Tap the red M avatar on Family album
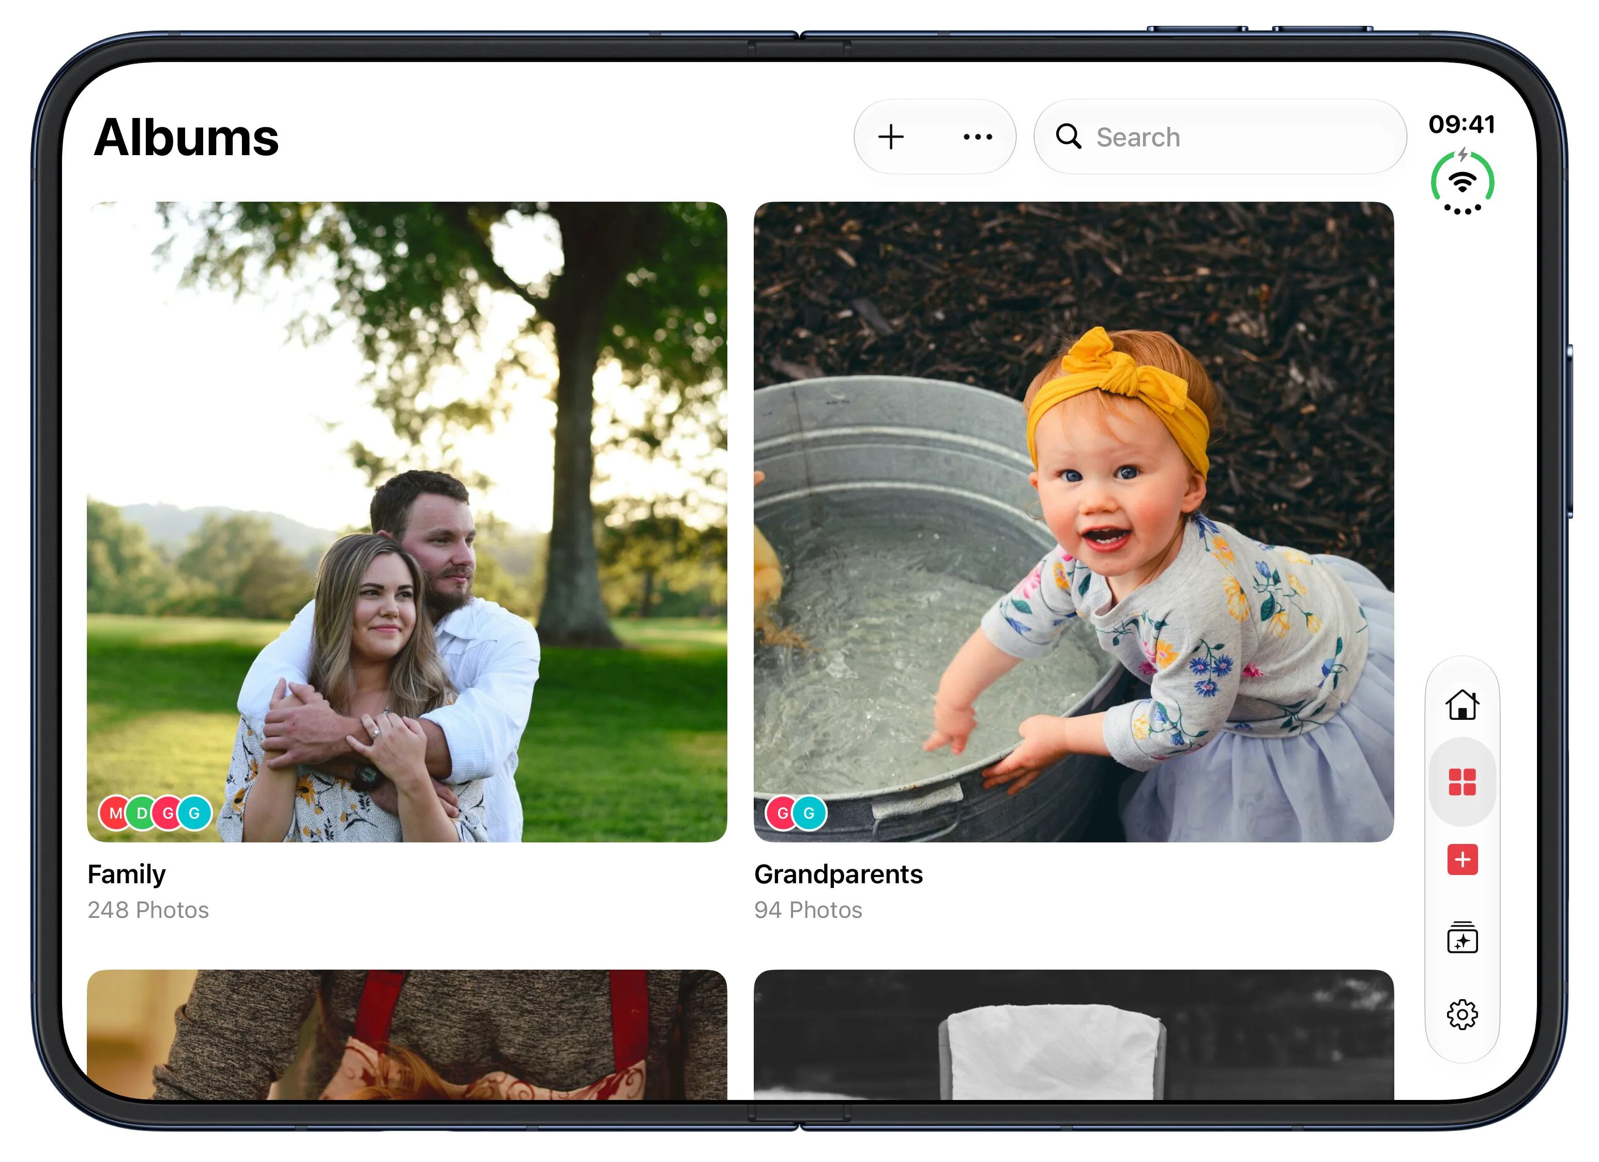The height and width of the screenshot is (1162, 1599). coord(114,813)
